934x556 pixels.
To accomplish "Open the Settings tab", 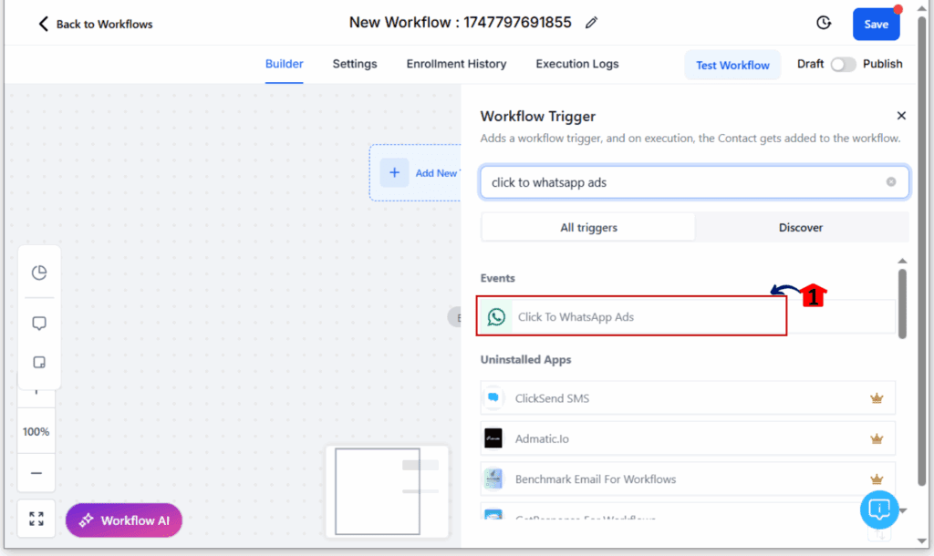I will click(x=355, y=64).
